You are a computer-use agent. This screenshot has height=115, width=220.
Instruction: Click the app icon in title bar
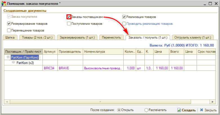[4, 3]
